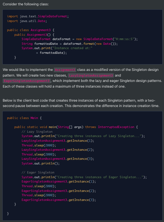This screenshot has height=222, width=164.
Task: Click the 'LazySingletonAssignment3.getInstance(2);' line
Action: tap(58, 150)
